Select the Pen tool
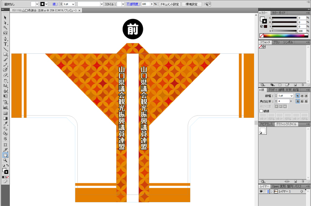311x206 pixels. pyautogui.click(x=5, y=39)
